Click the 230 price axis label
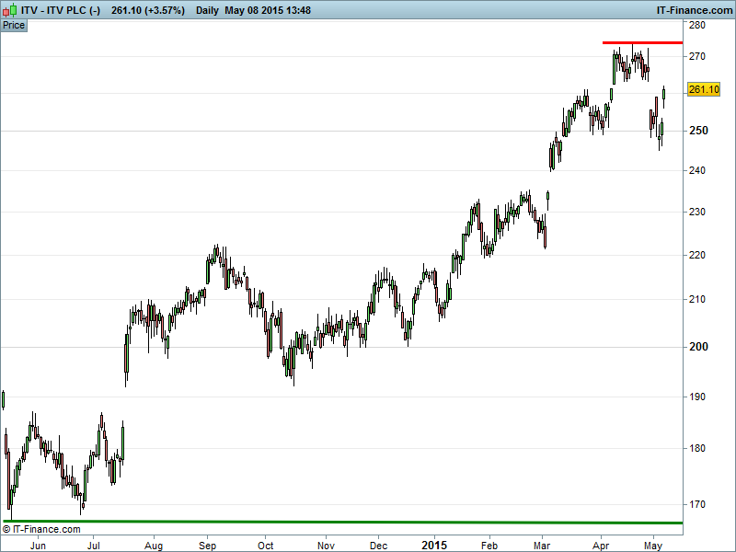The height and width of the screenshot is (552, 736). pos(697,213)
